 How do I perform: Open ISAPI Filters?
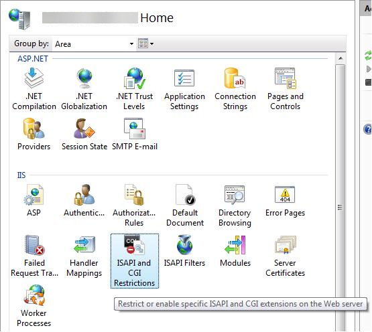[x=184, y=251]
